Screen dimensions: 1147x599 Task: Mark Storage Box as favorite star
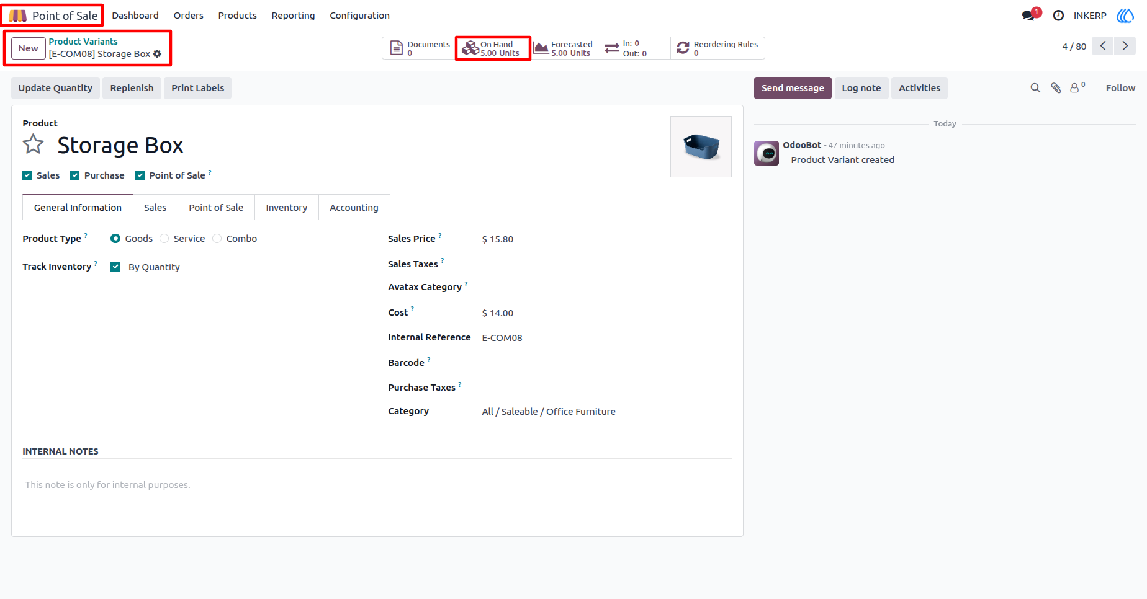34,145
